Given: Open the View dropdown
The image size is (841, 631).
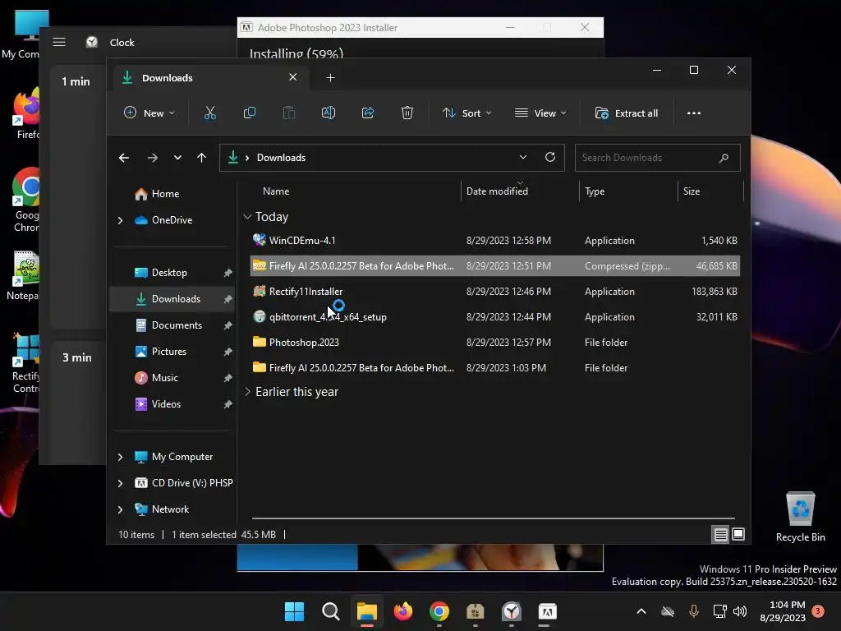Looking at the screenshot, I should [540, 113].
